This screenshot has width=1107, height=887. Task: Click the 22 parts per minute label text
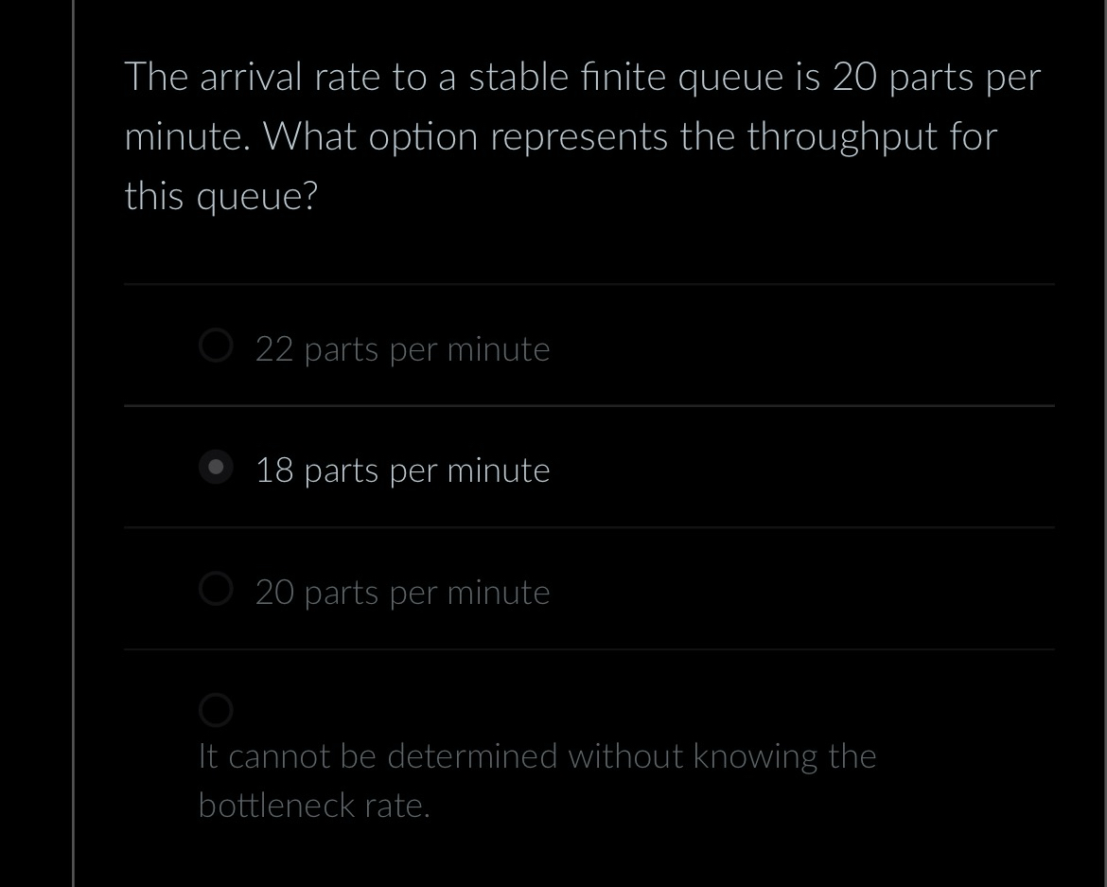(x=402, y=348)
